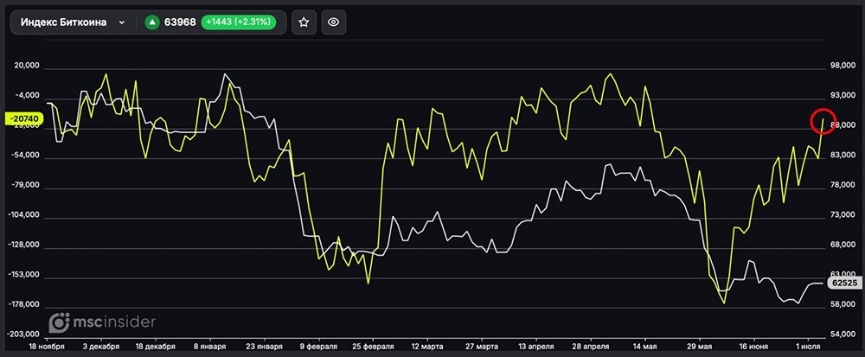
Task: Toggle chart visibility with the eye icon
Action: pos(333,22)
